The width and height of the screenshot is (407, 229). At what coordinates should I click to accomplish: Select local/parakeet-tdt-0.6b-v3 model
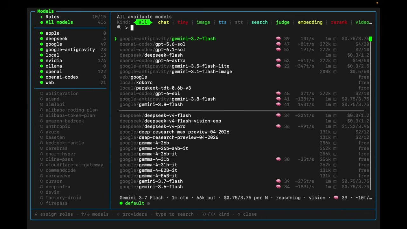point(244,88)
